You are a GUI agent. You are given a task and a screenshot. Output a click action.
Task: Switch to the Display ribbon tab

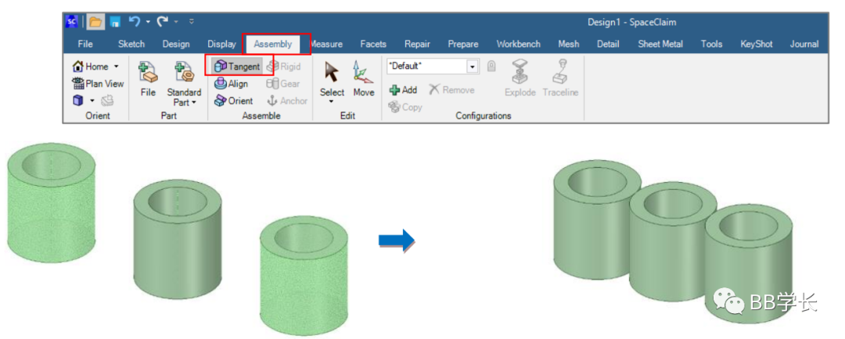pos(221,44)
